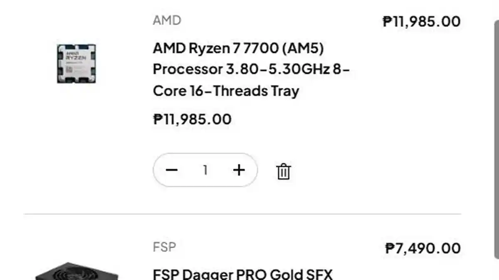Open the AMD Ryzen processor thumbnail image

[x=77, y=63]
